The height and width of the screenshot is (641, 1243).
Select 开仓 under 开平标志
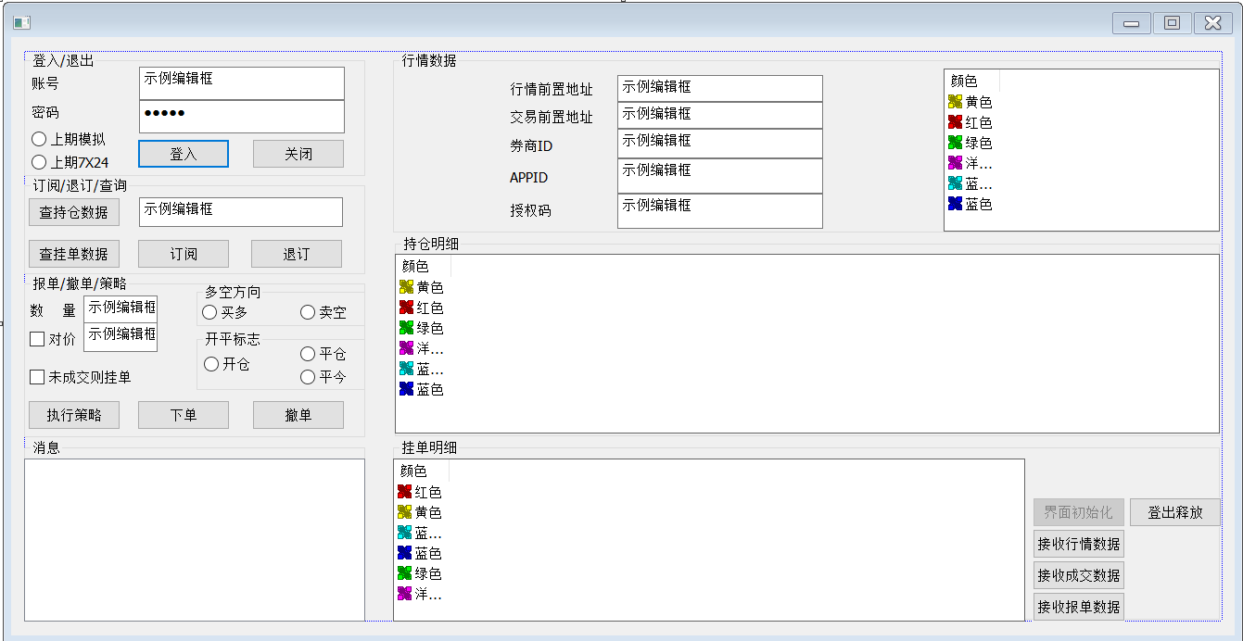(x=210, y=364)
